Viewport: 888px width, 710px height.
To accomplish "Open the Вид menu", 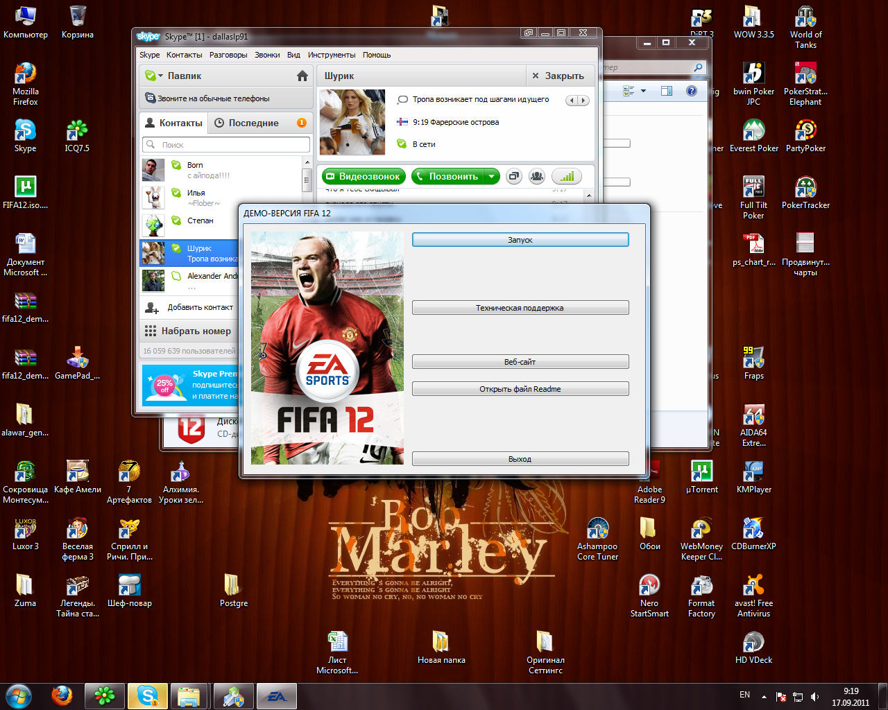I will click(293, 55).
